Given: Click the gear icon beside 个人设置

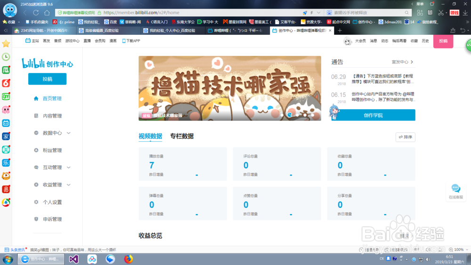Looking at the screenshot, I should coord(36,202).
